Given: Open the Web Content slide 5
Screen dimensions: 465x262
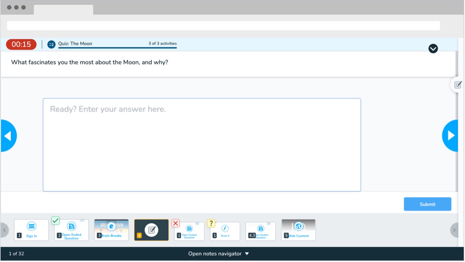Looking at the screenshot, I should click(298, 230).
